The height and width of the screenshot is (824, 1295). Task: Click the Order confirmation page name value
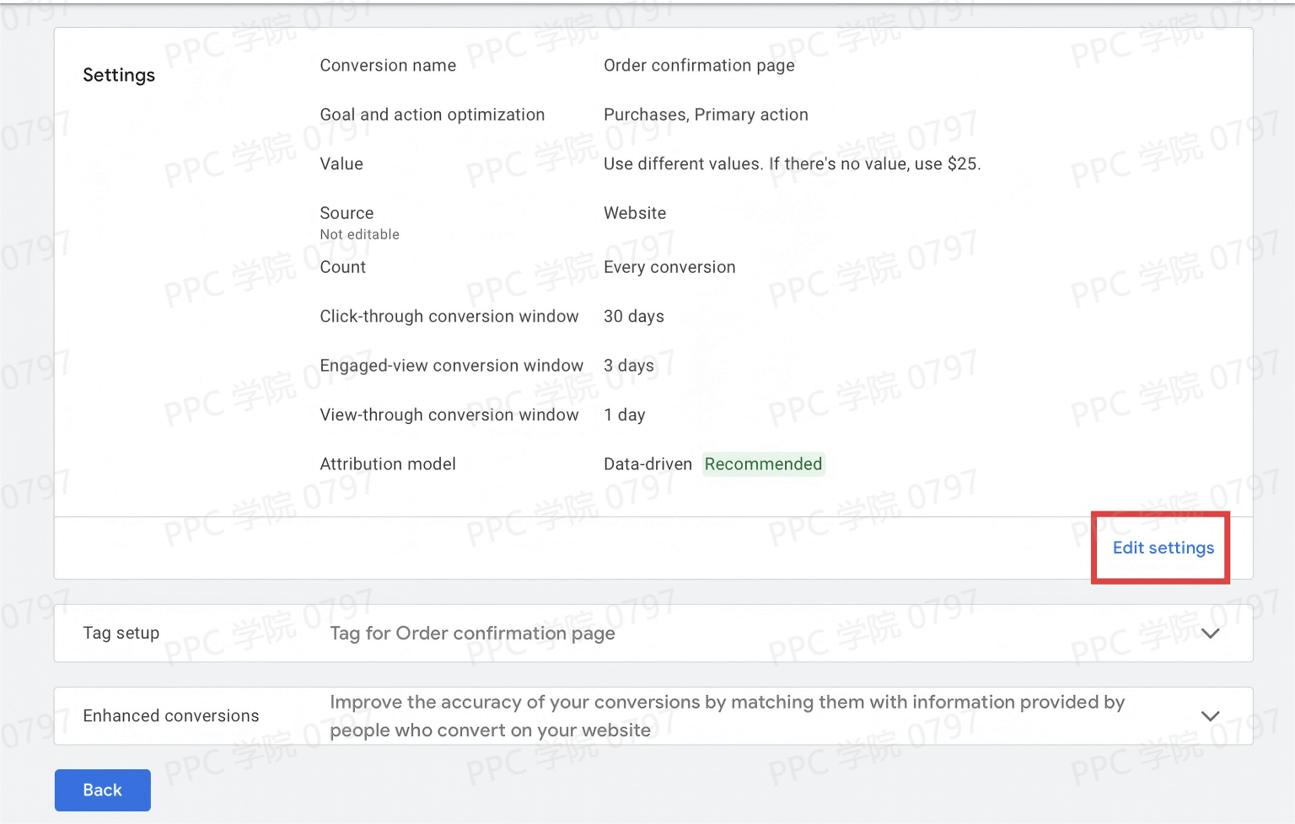click(x=699, y=66)
